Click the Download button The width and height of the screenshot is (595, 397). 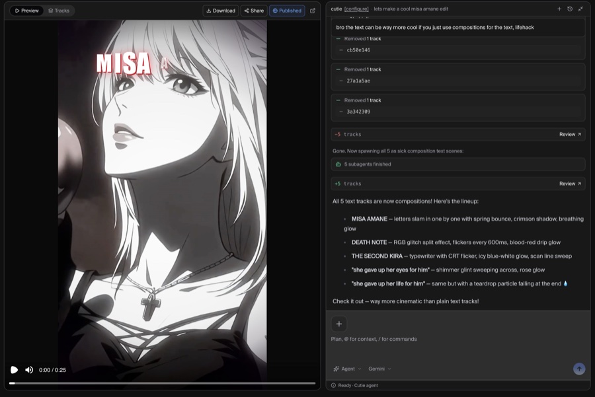(x=220, y=11)
